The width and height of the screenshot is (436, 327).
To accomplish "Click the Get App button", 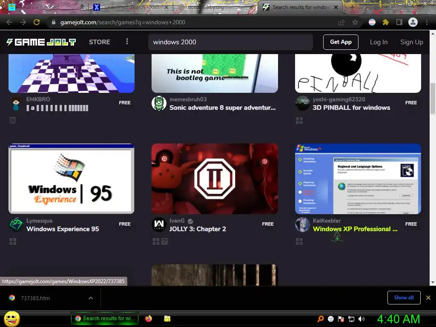I will pos(341,42).
